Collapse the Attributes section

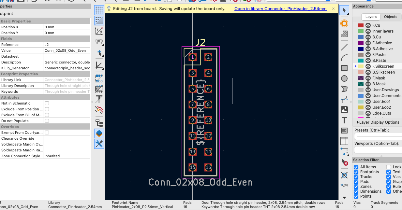[45, 97]
